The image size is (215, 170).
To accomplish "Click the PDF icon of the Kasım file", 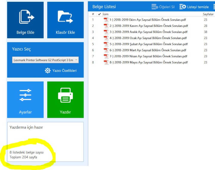I will [x=106, y=26].
